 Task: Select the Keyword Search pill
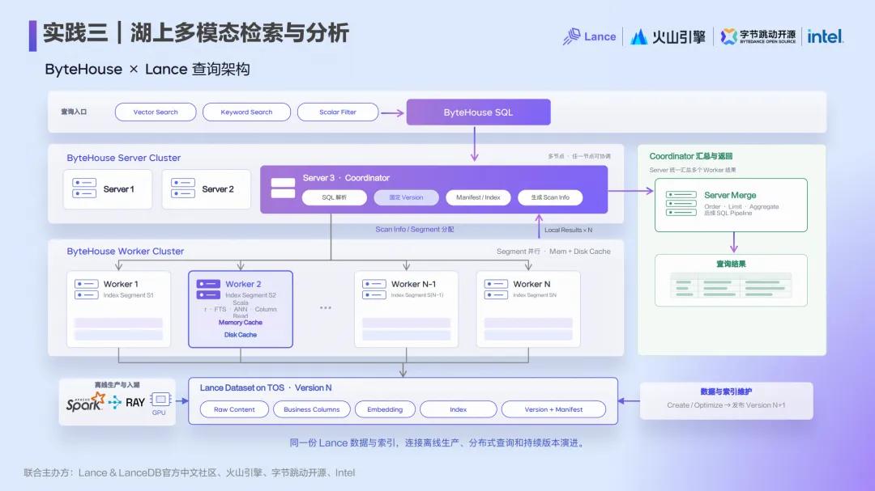pyautogui.click(x=246, y=112)
